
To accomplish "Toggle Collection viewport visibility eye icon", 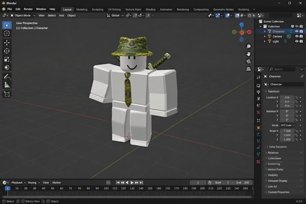I will pyautogui.click(x=297, y=27).
